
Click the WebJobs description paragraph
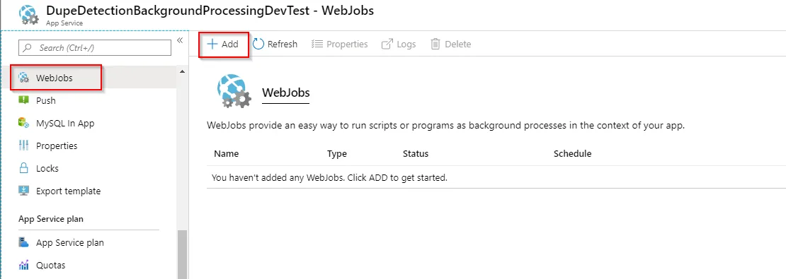(445, 126)
